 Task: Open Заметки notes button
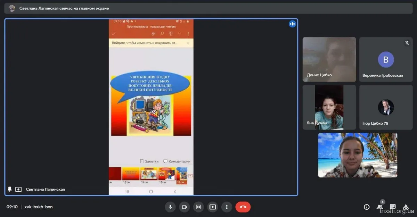[x=149, y=161]
